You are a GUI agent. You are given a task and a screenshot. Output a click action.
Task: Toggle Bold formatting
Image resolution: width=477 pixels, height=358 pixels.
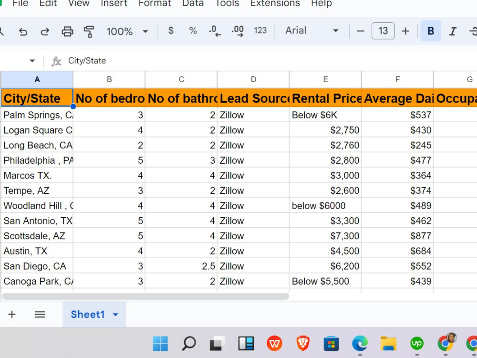(431, 31)
